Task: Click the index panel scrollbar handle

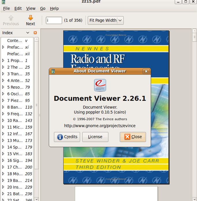Action: pos(37,105)
